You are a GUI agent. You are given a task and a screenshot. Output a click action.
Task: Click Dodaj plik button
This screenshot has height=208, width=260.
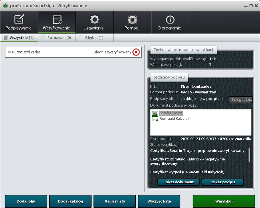click(26, 201)
